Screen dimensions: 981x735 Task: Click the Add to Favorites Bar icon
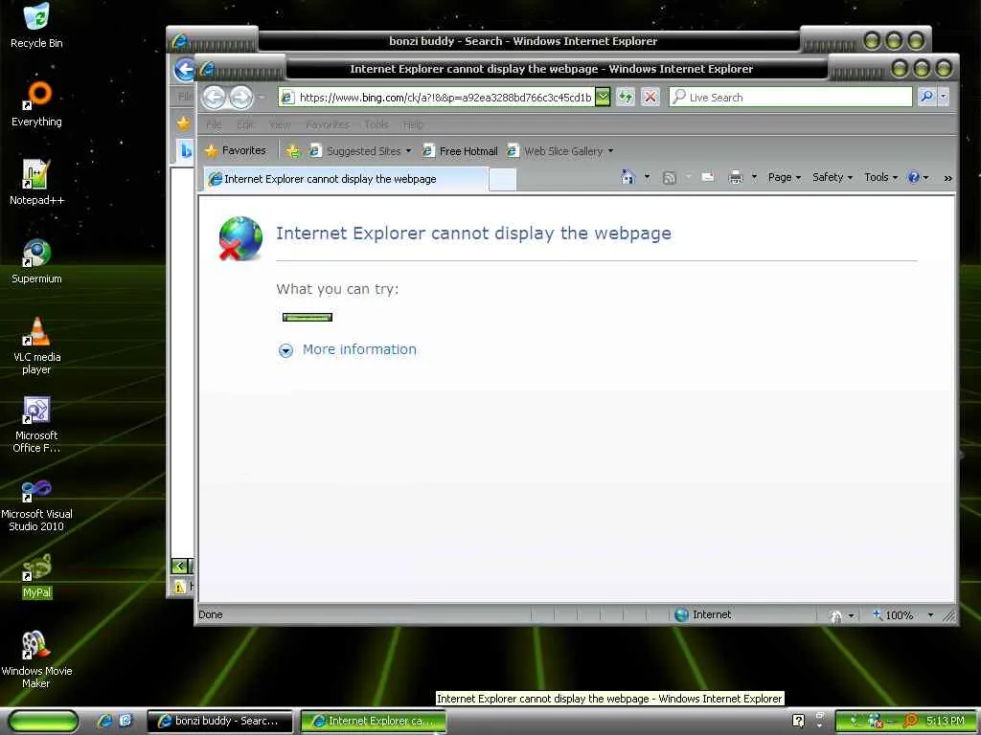tap(293, 150)
